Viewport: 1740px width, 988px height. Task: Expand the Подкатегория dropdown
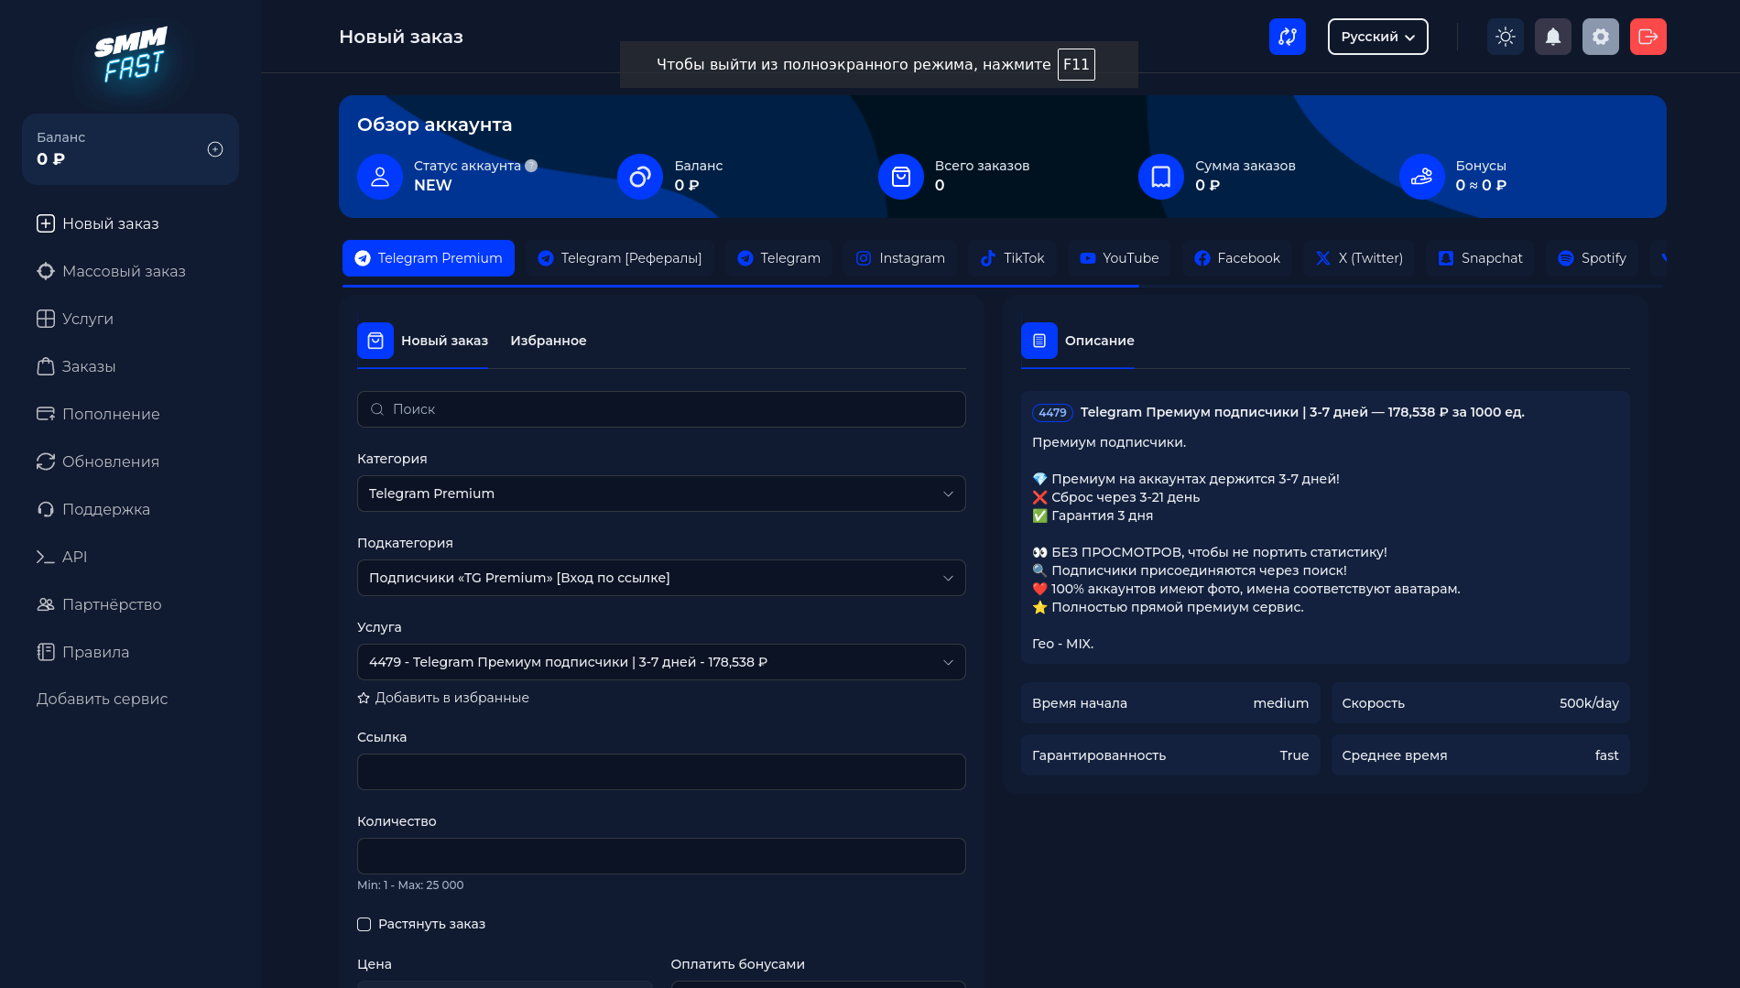point(660,578)
